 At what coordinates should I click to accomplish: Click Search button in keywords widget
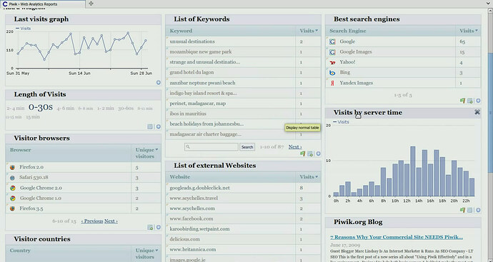[x=247, y=147]
